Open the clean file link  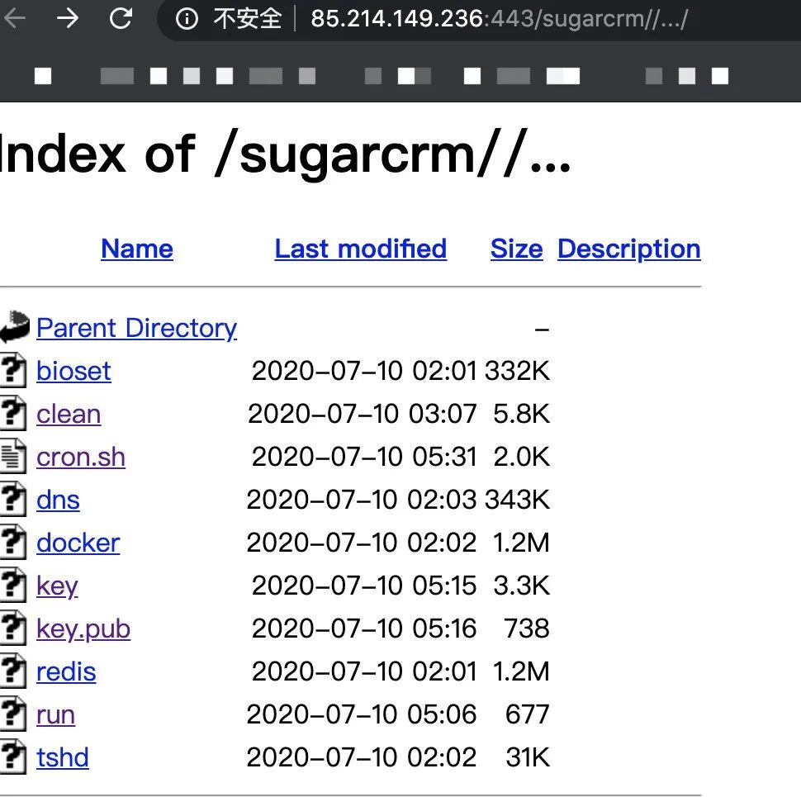pos(69,414)
